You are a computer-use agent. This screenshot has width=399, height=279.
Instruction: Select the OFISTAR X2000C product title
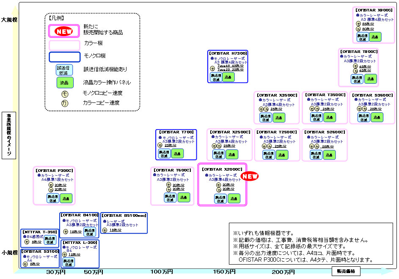pos(222,169)
